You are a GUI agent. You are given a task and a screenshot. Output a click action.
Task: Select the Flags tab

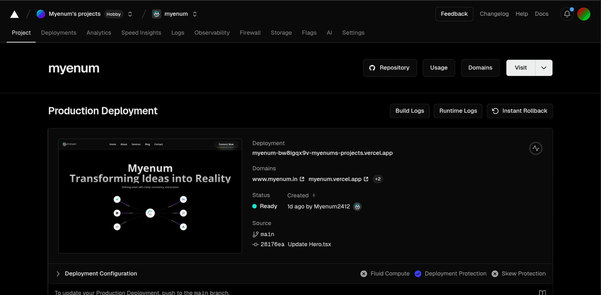(x=309, y=33)
